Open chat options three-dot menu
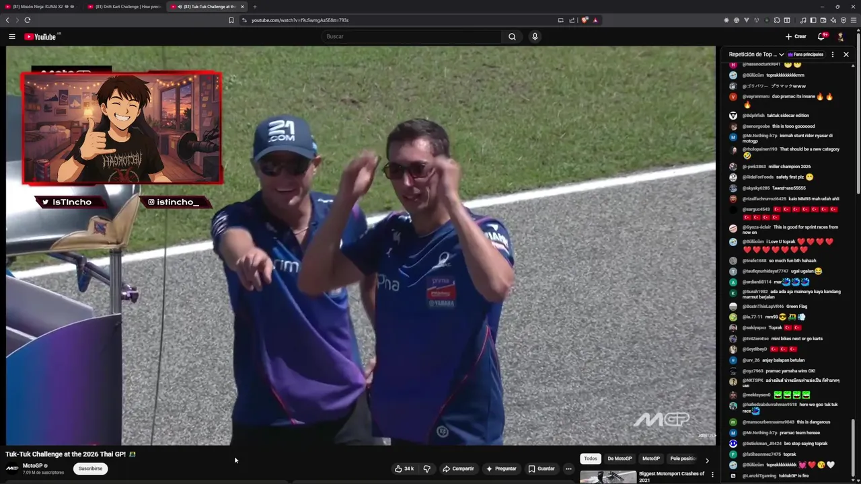This screenshot has height=484, width=861. [833, 54]
